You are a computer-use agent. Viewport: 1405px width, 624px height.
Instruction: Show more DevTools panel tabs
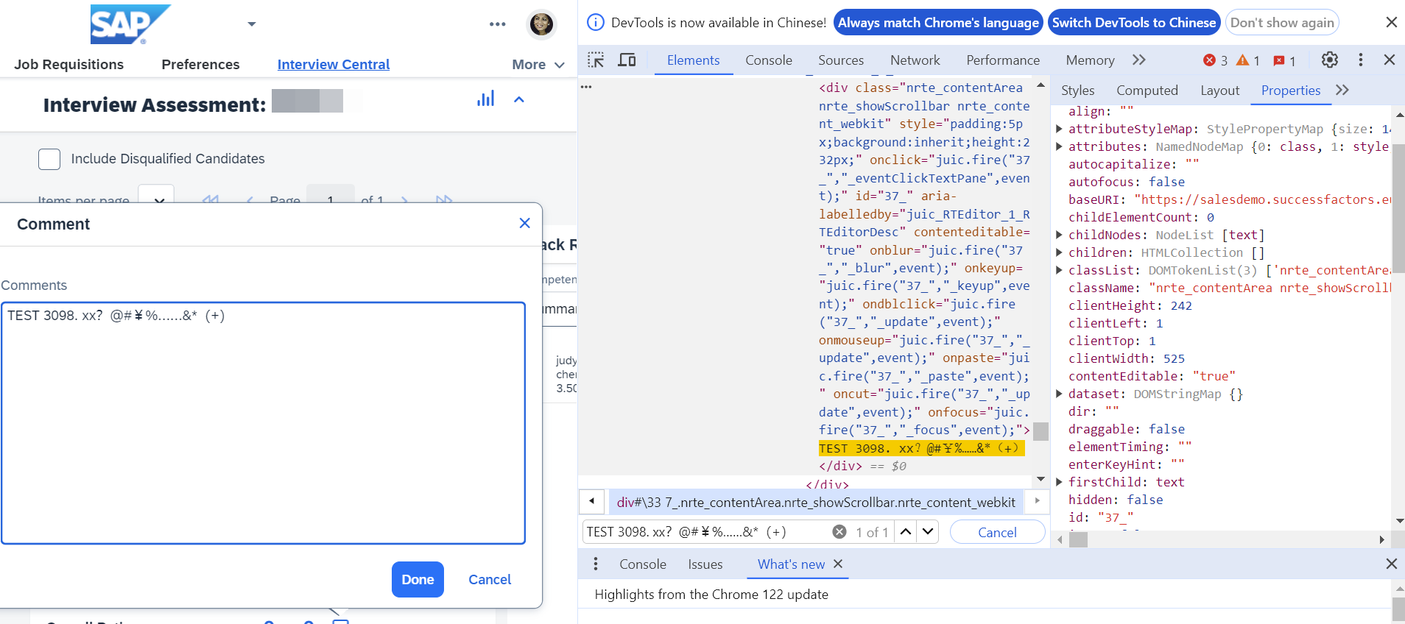pos(1139,60)
